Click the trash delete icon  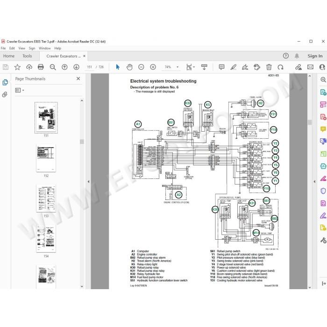pos(269,67)
